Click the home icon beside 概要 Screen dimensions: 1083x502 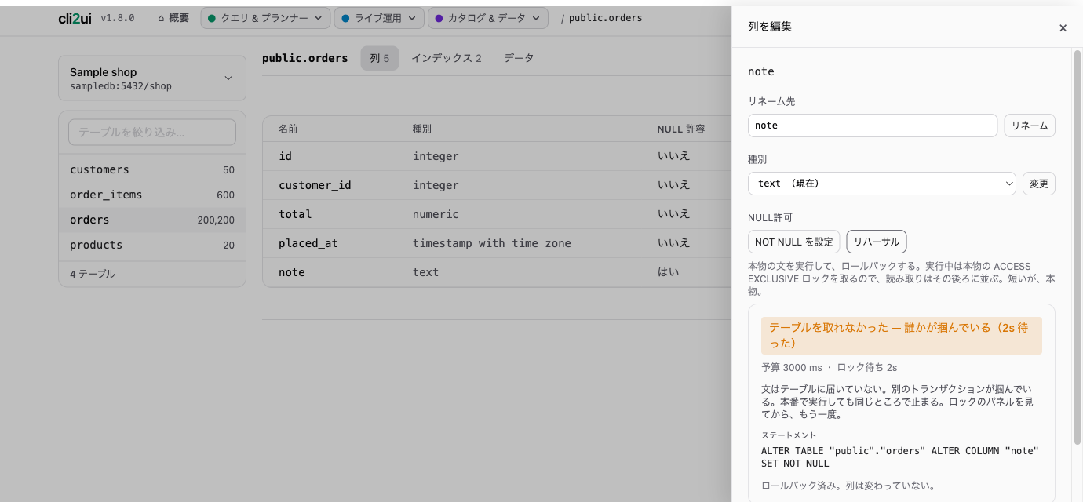[161, 18]
